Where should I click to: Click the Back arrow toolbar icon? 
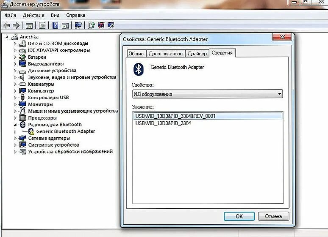(6, 26)
